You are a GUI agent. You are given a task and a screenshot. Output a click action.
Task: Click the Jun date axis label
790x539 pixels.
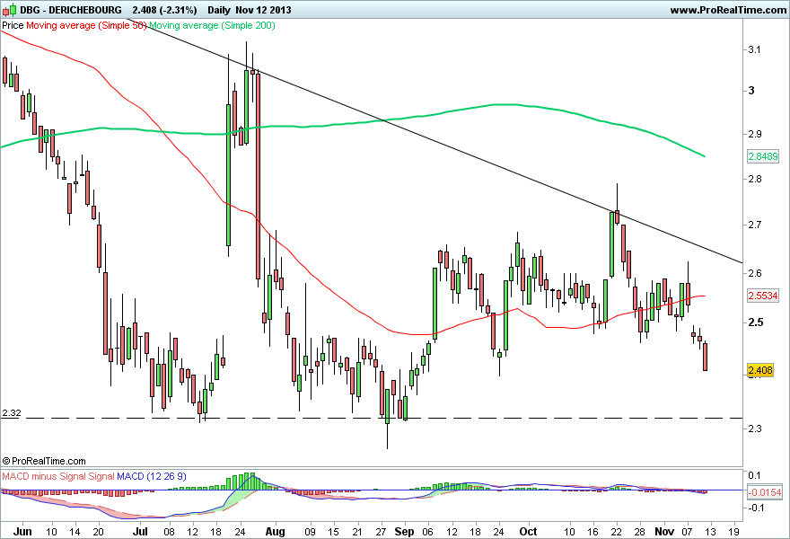[x=22, y=532]
